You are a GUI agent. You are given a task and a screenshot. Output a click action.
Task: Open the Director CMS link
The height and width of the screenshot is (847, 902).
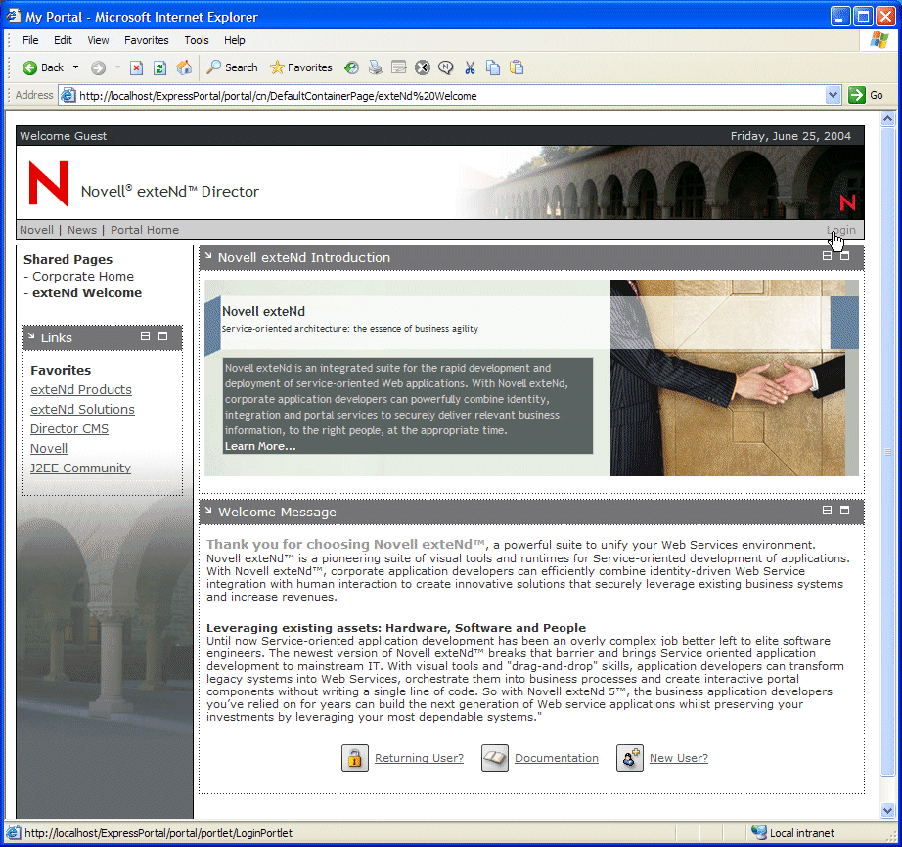click(69, 429)
